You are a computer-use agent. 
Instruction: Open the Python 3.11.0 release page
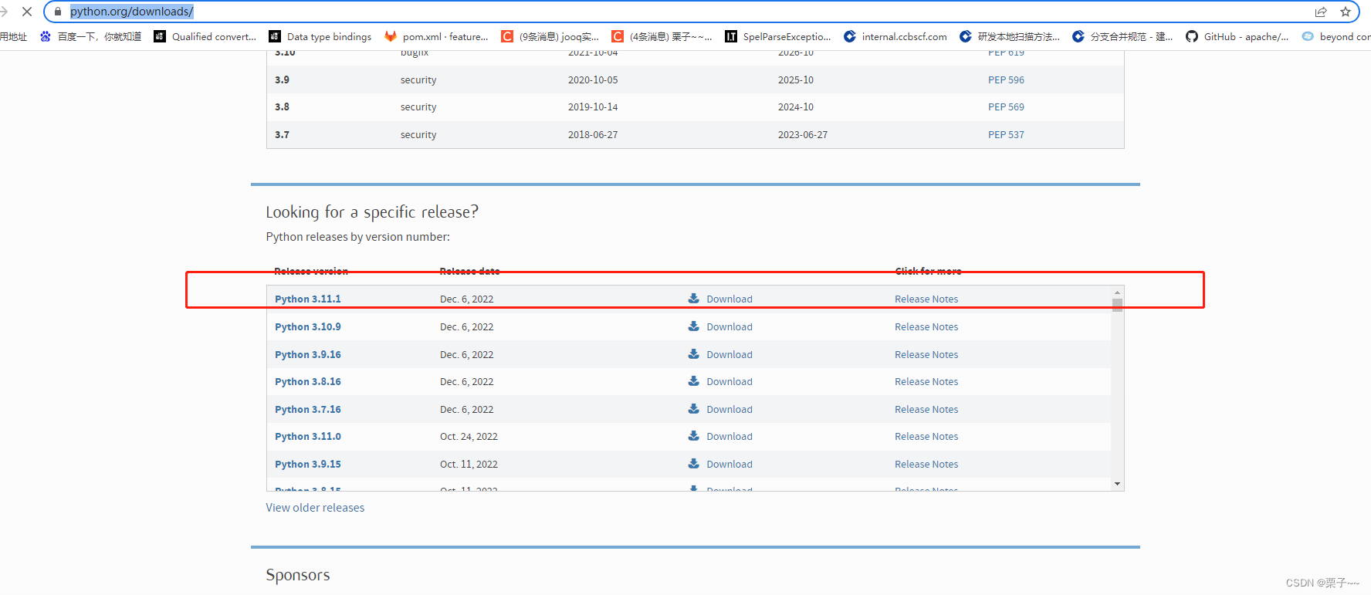[308, 436]
